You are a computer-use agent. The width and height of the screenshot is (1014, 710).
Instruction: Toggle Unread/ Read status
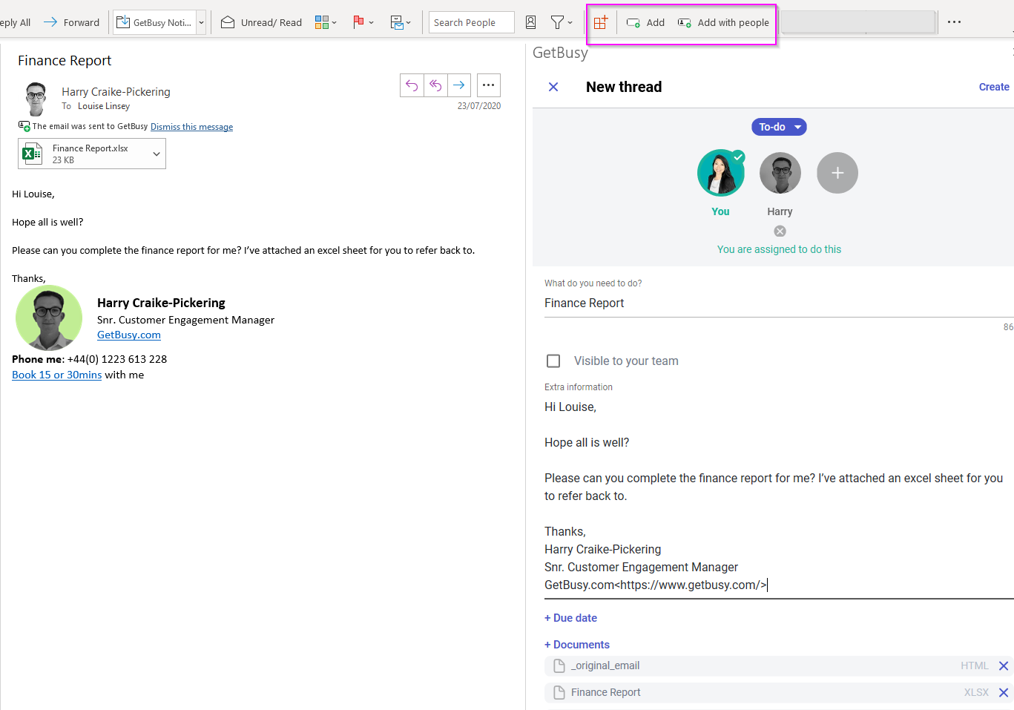(x=261, y=22)
